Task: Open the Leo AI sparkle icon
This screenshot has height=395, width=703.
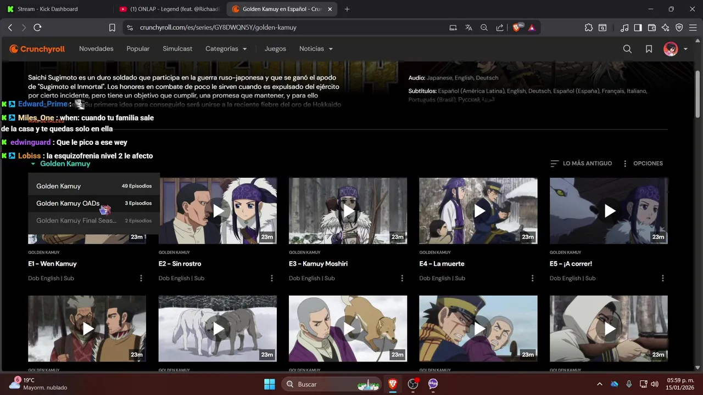Action: [x=666, y=27]
